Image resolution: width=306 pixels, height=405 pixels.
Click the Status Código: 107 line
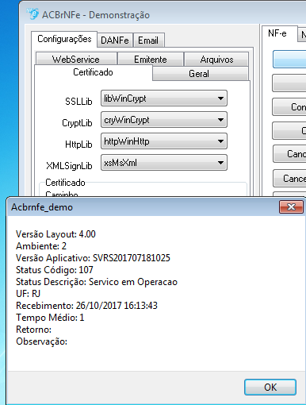coord(55,270)
